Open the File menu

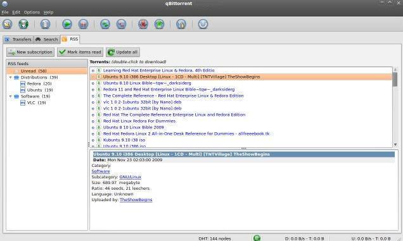[5, 12]
